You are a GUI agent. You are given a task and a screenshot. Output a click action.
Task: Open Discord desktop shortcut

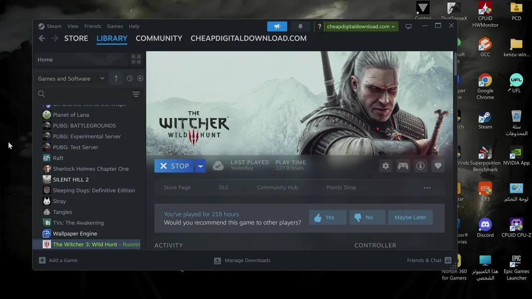pyautogui.click(x=485, y=228)
